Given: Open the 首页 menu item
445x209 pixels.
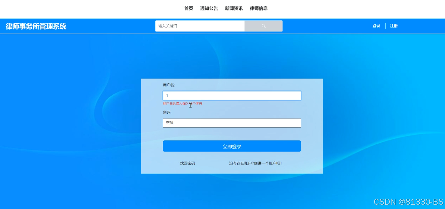Looking at the screenshot, I should (x=189, y=9).
